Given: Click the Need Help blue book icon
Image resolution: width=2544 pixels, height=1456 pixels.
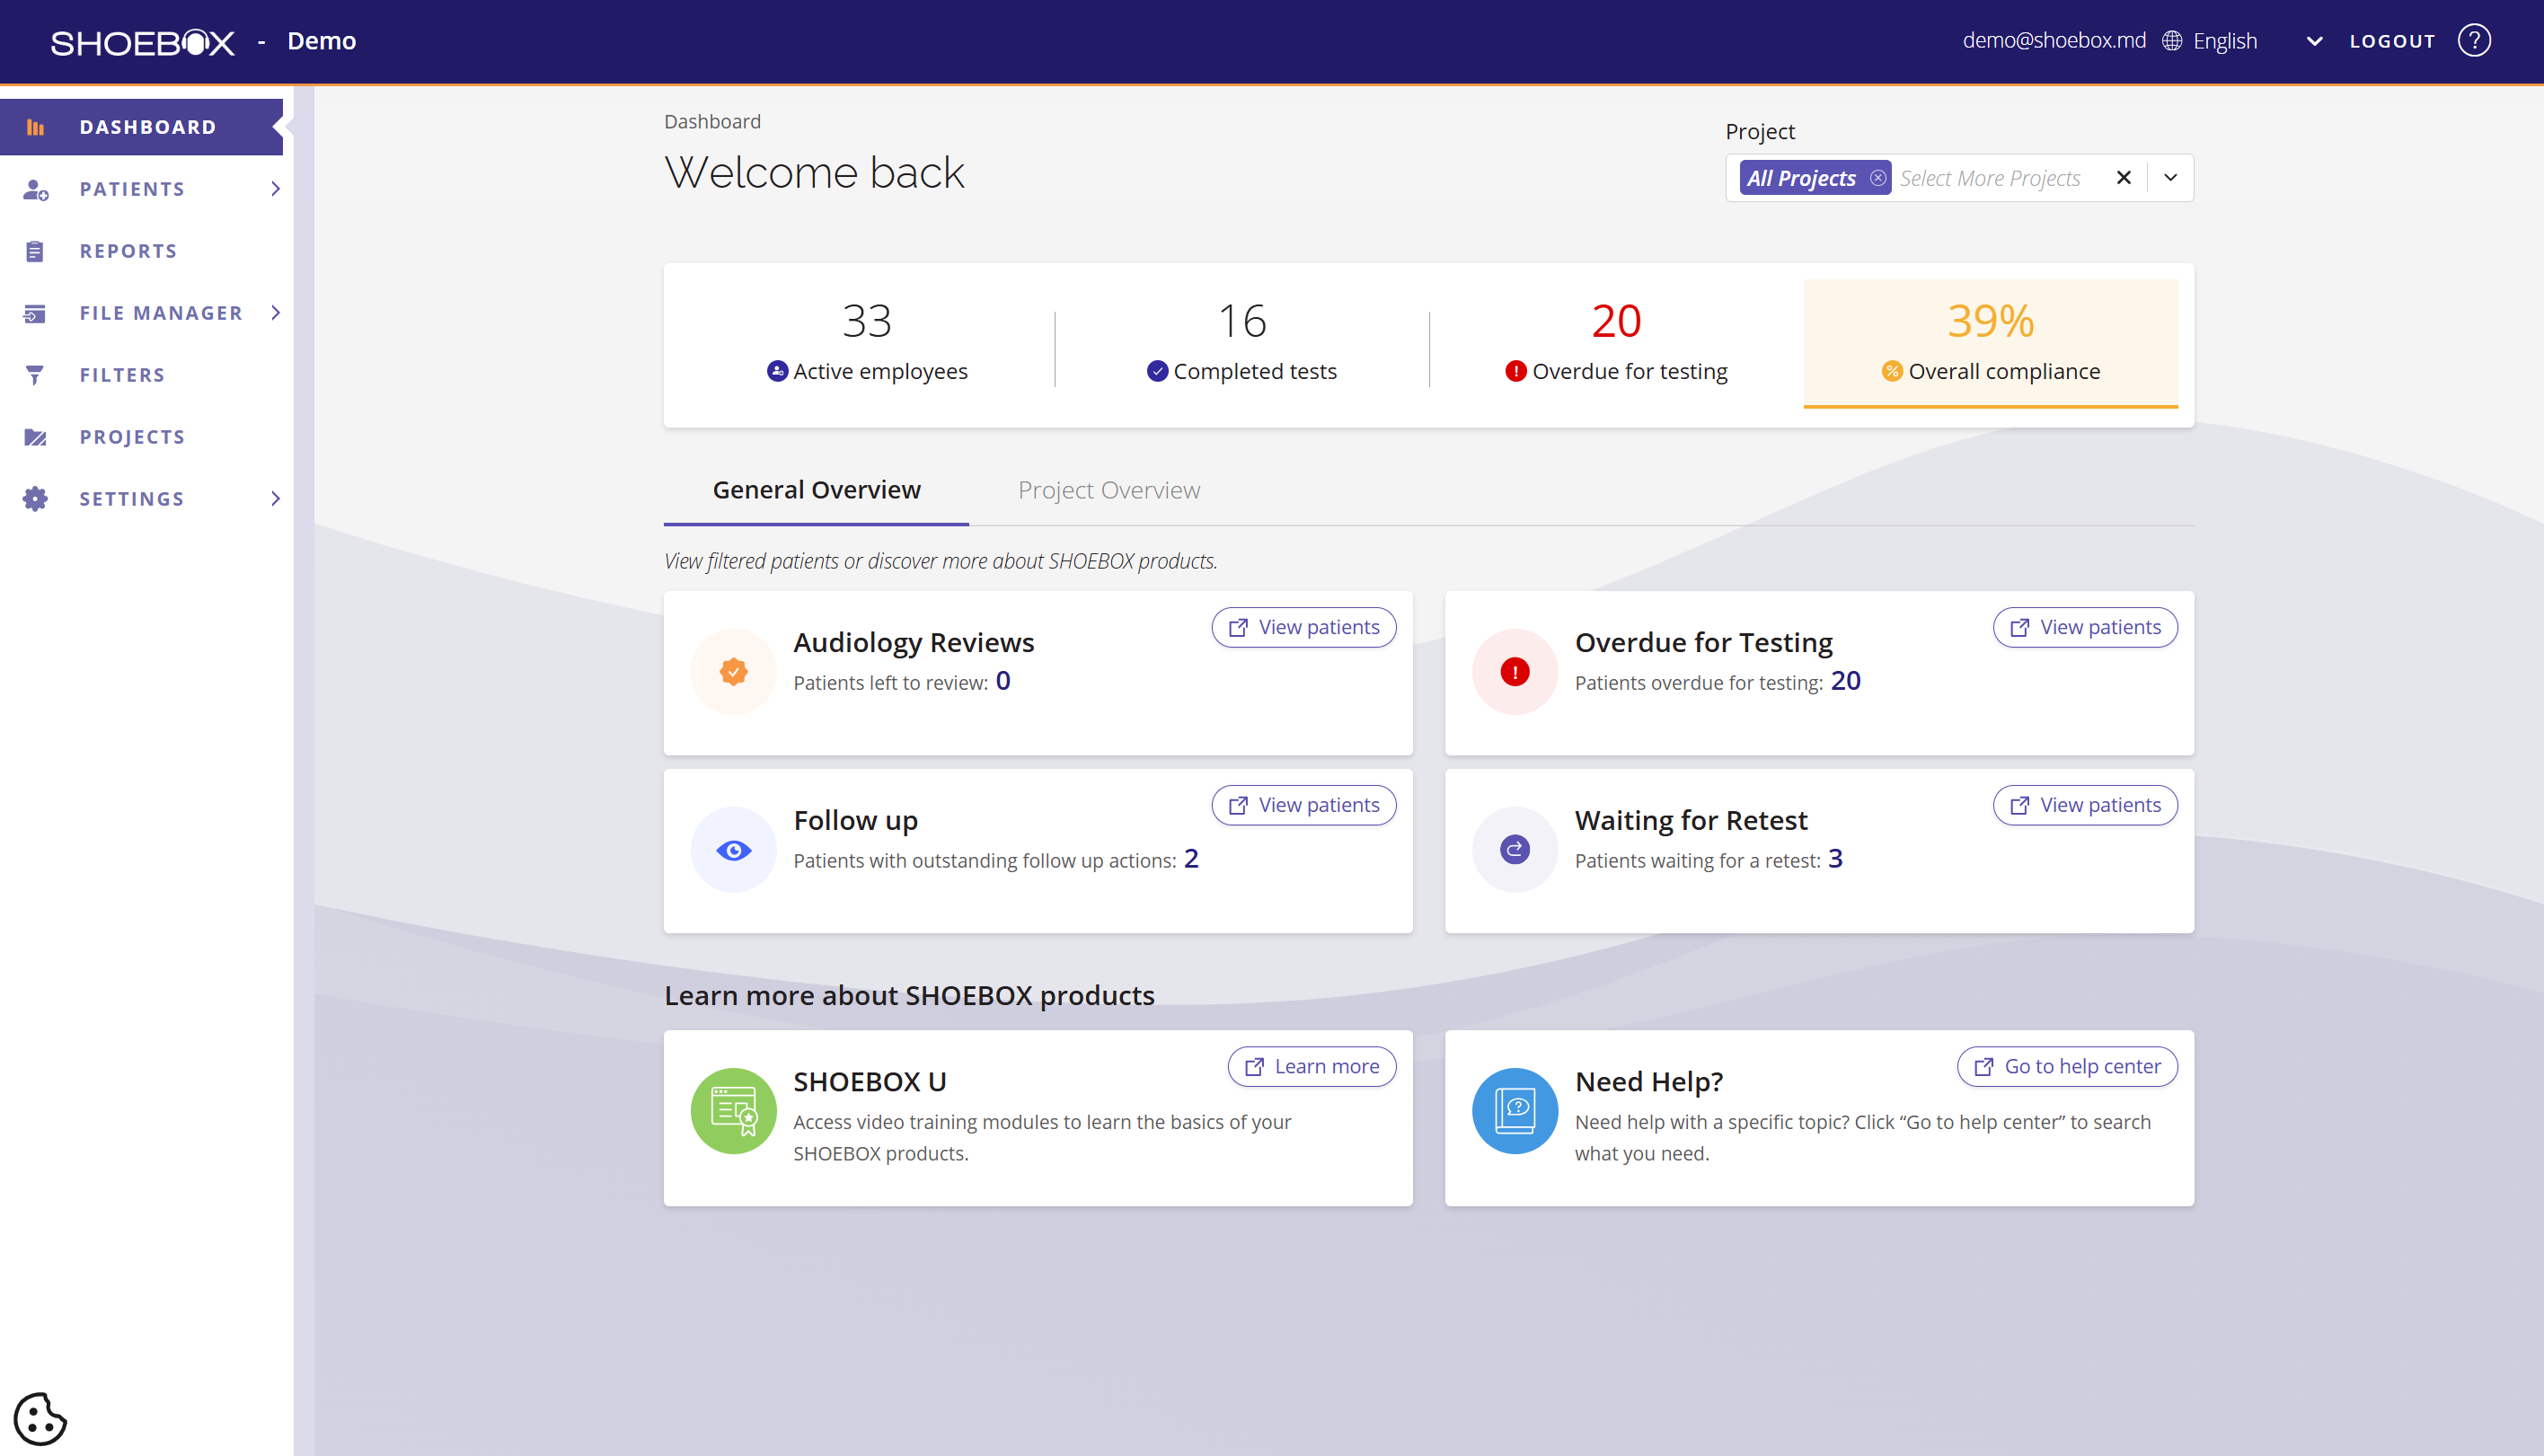Looking at the screenshot, I should [x=1514, y=1110].
